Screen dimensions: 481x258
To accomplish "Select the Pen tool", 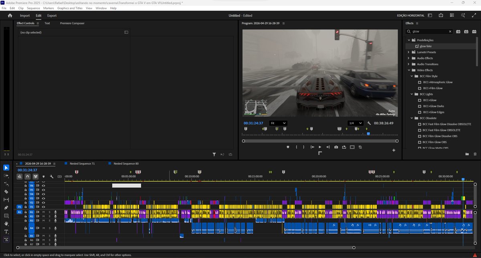I will click(x=6, y=208).
